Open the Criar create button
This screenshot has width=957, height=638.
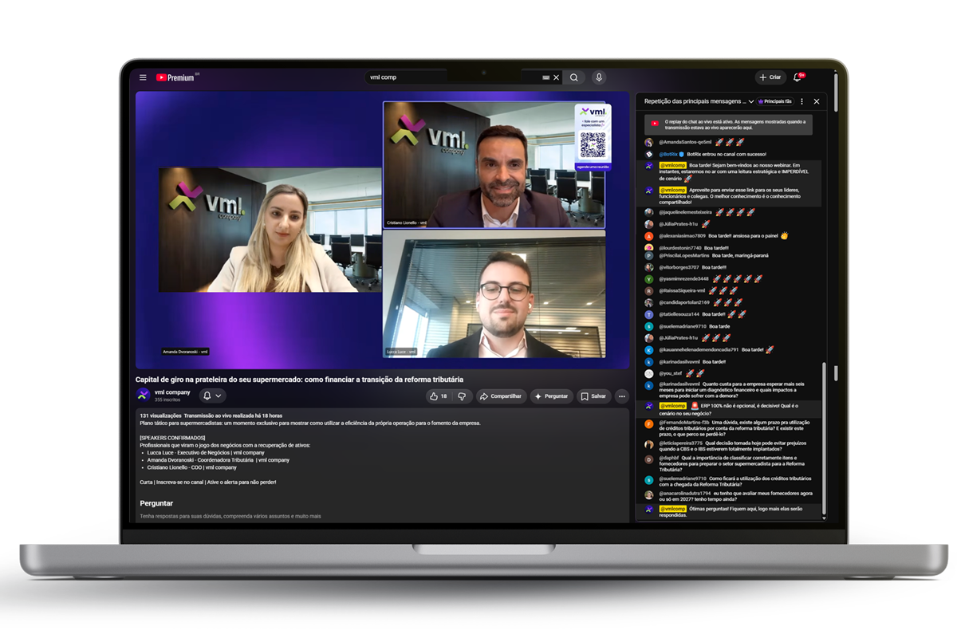770,77
